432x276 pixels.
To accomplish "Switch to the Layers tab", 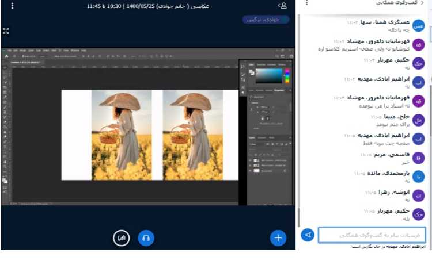I will tap(252, 137).
